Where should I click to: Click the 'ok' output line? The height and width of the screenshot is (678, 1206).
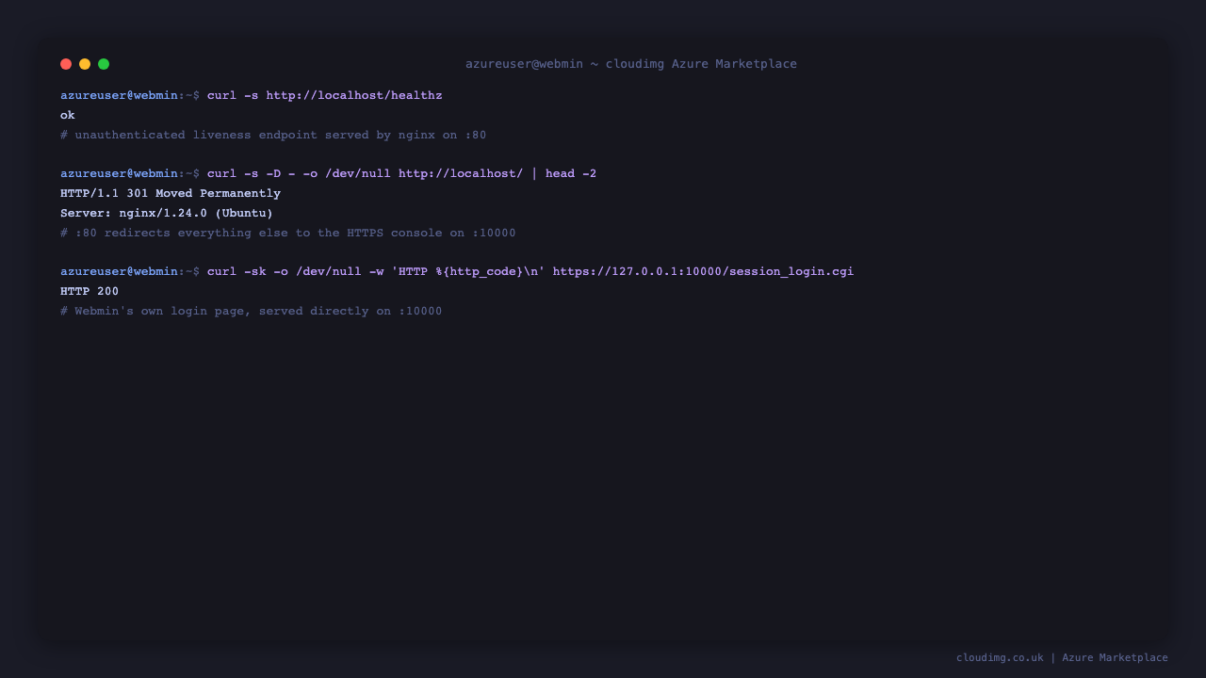[x=68, y=115]
